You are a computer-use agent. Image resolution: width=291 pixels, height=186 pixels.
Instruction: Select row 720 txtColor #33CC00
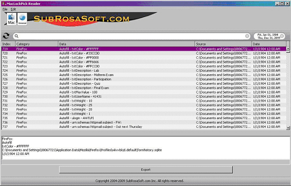(x=144, y=53)
